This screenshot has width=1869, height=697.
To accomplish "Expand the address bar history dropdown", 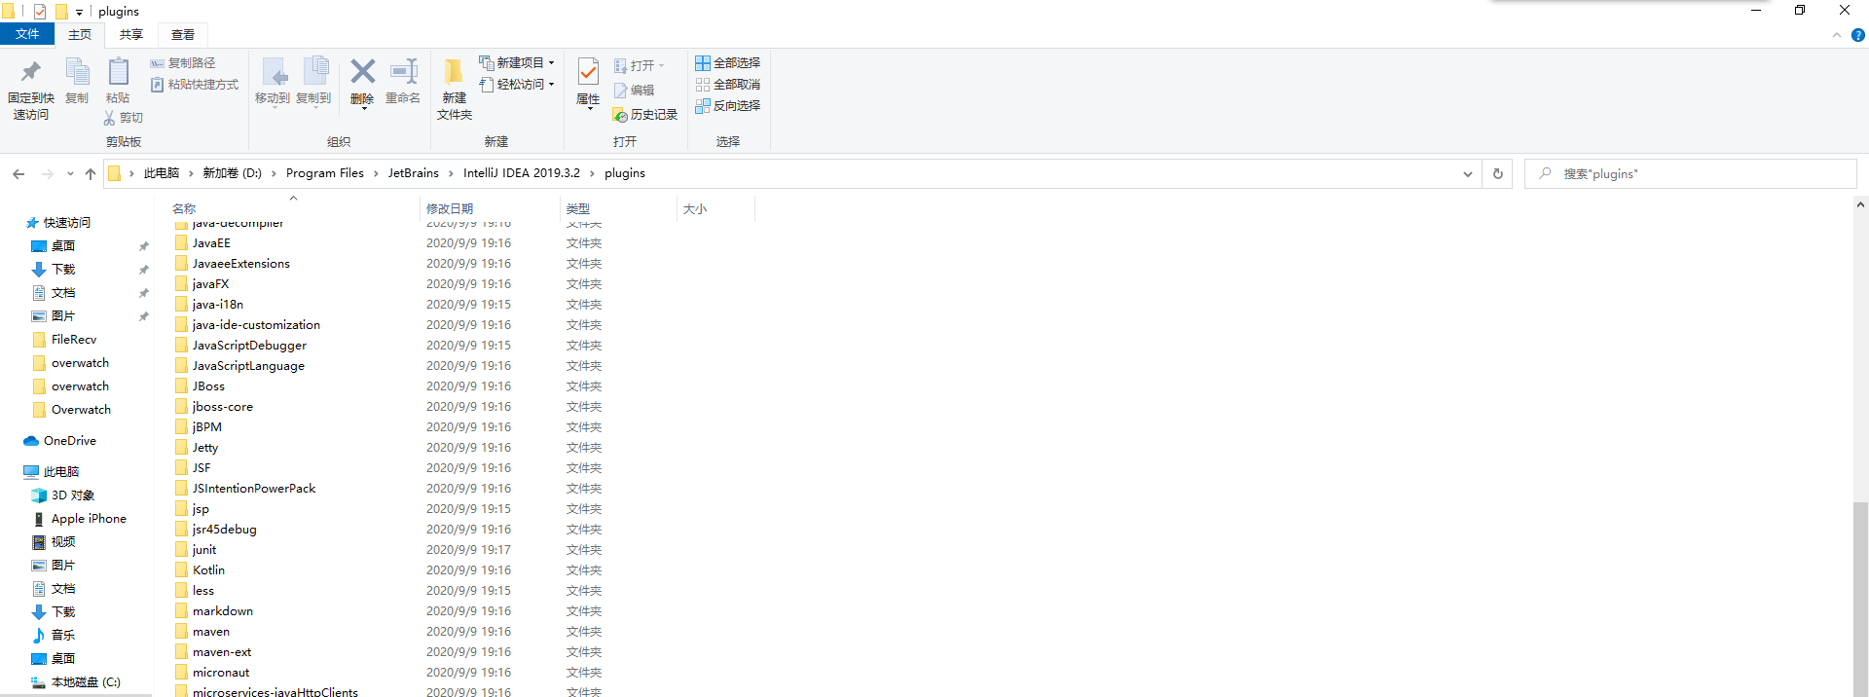I will coord(1468,174).
